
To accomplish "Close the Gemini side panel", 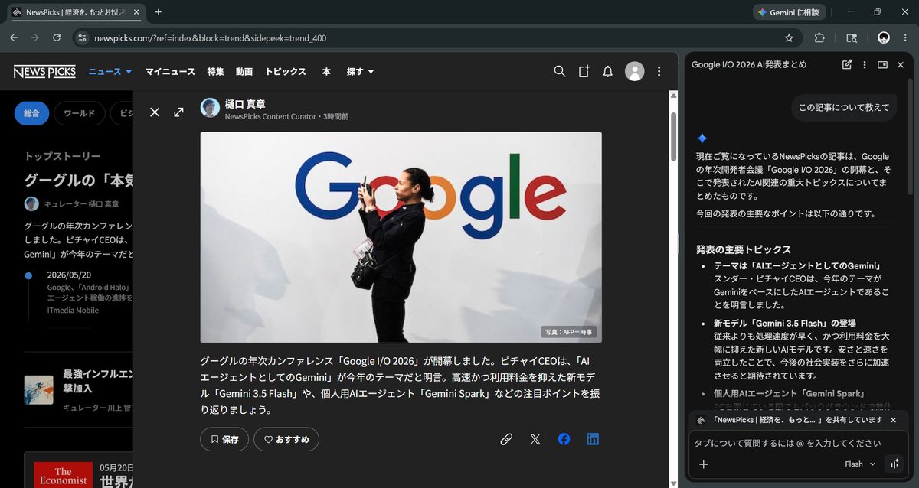I will [x=901, y=65].
